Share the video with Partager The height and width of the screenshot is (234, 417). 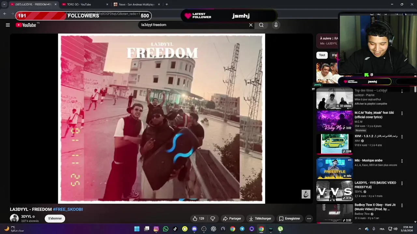(232, 219)
